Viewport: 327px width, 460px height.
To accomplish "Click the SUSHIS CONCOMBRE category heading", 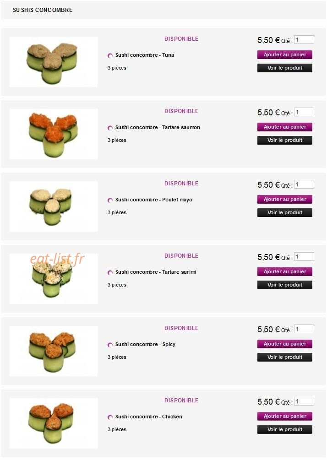I will [43, 10].
